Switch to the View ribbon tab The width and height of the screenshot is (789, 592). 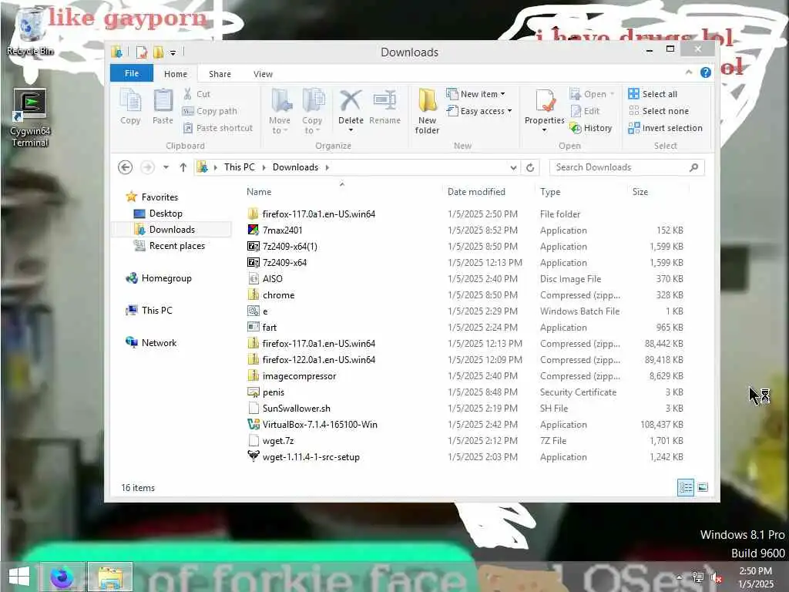(264, 74)
